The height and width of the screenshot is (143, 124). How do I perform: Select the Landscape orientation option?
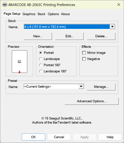click(x=41, y=59)
